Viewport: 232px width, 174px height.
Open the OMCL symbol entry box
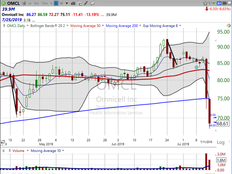[13, 3]
